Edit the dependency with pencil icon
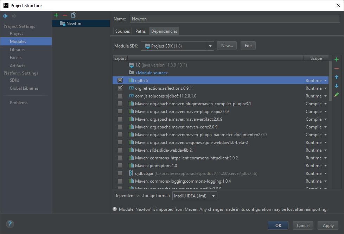Screen dimensions: 344x234 pos(337,95)
